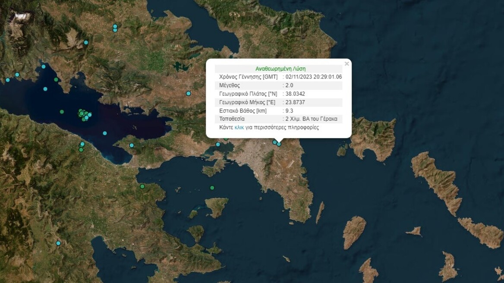
Task: Click the stacked green markers on the gulf's south shore
Action: coord(81,149)
